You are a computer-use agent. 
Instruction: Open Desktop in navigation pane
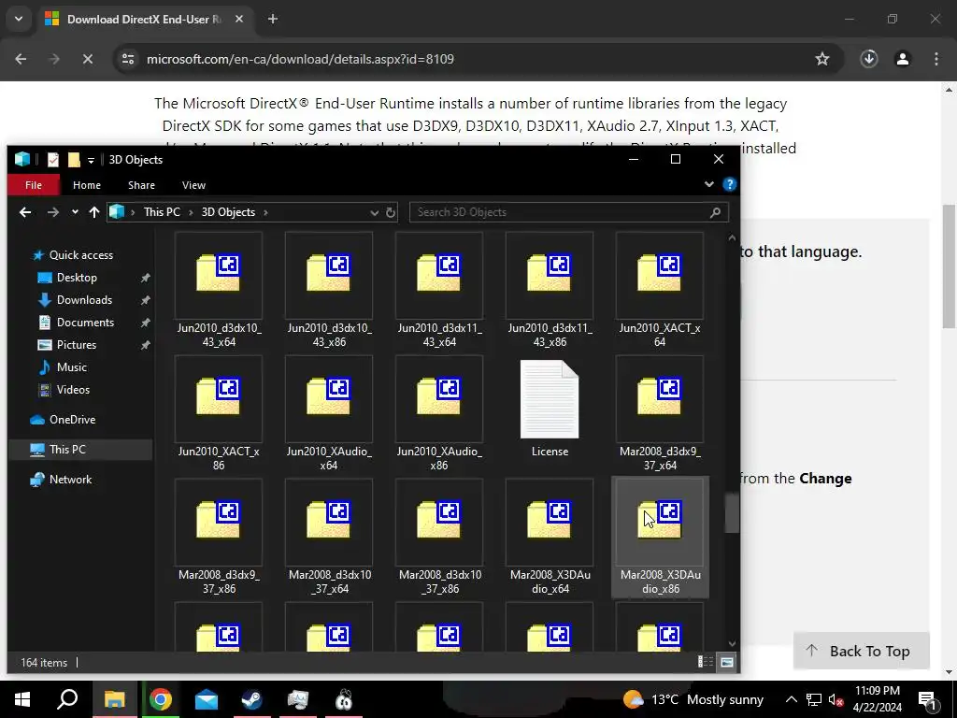coord(77,277)
